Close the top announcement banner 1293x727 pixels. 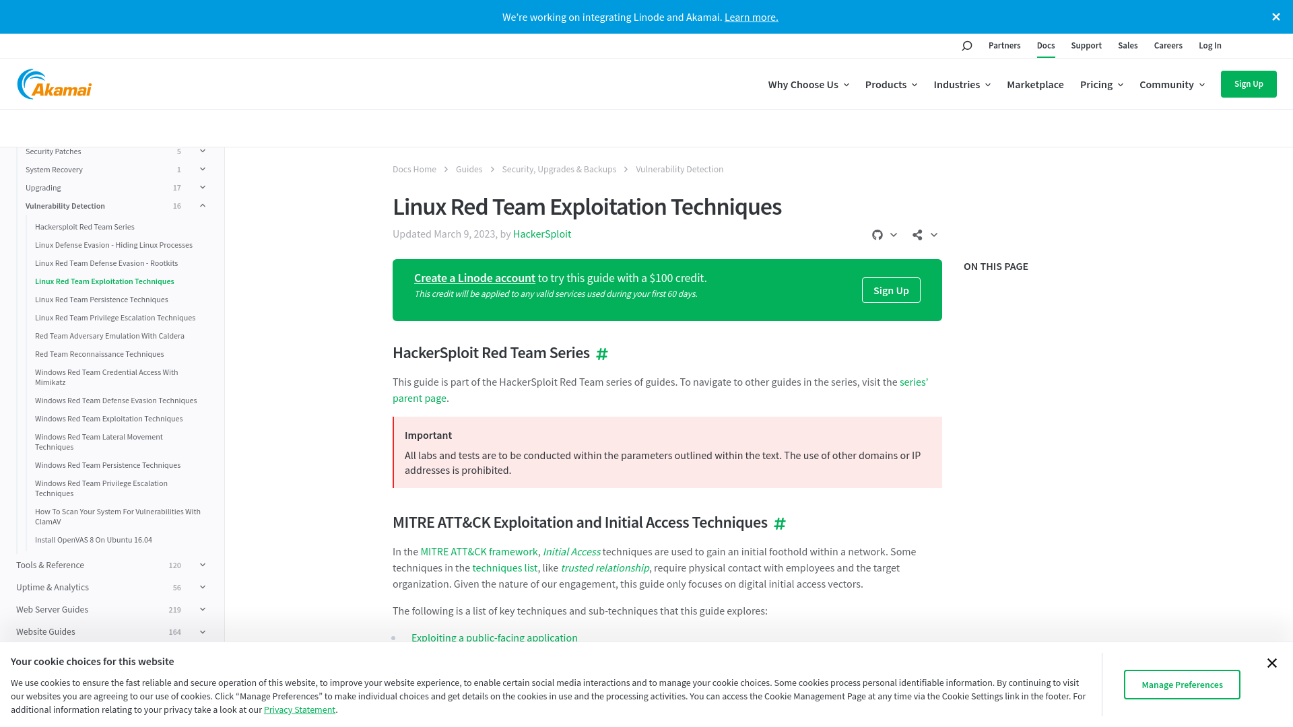click(1276, 17)
